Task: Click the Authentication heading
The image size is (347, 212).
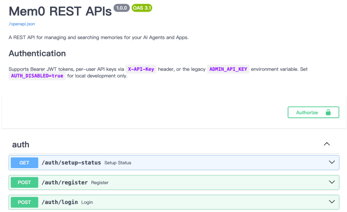Action: pos(37,53)
